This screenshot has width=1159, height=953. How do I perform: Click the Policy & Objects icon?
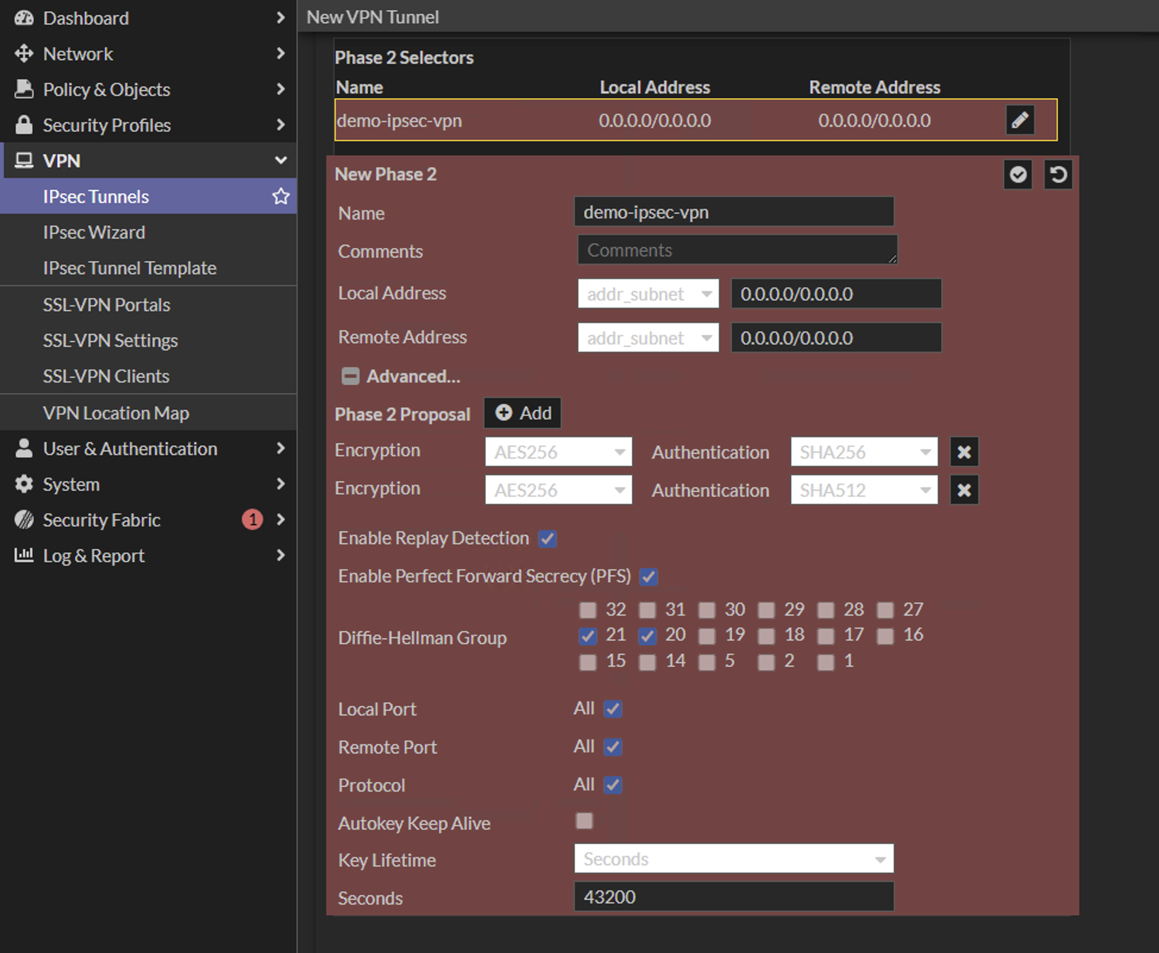(x=24, y=89)
